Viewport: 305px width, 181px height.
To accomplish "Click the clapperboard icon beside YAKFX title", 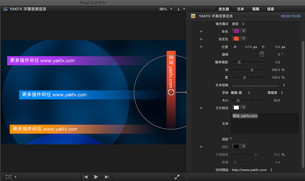I will pos(6,9).
